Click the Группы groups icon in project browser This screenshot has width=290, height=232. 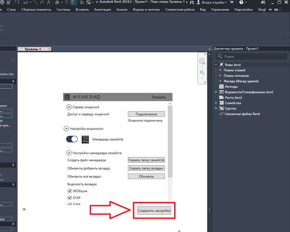221,108
